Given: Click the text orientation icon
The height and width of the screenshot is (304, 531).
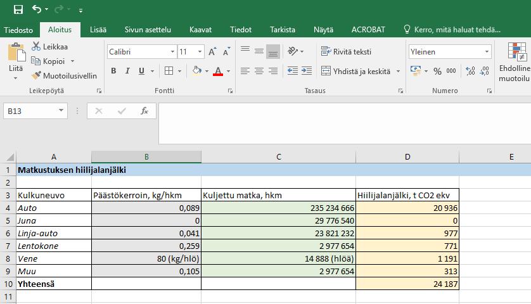Looking at the screenshot, I should coord(293,51).
